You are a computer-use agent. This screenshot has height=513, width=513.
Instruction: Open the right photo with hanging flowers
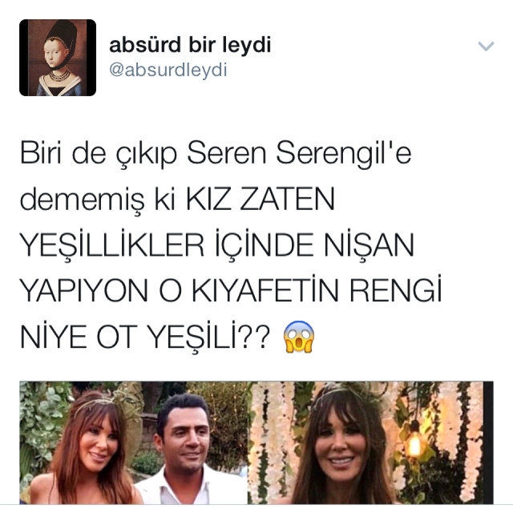tap(370, 442)
